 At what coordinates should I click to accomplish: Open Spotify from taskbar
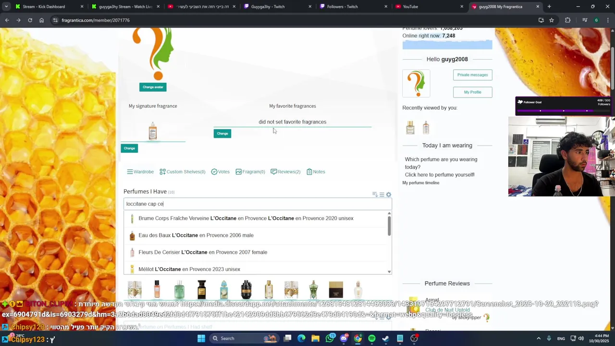point(372,338)
